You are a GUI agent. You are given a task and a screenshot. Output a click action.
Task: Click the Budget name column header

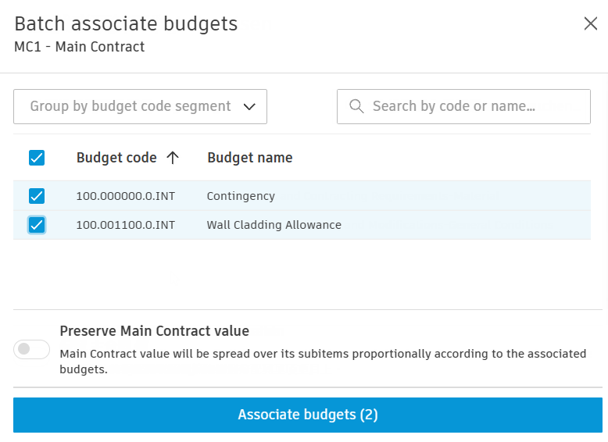point(249,158)
